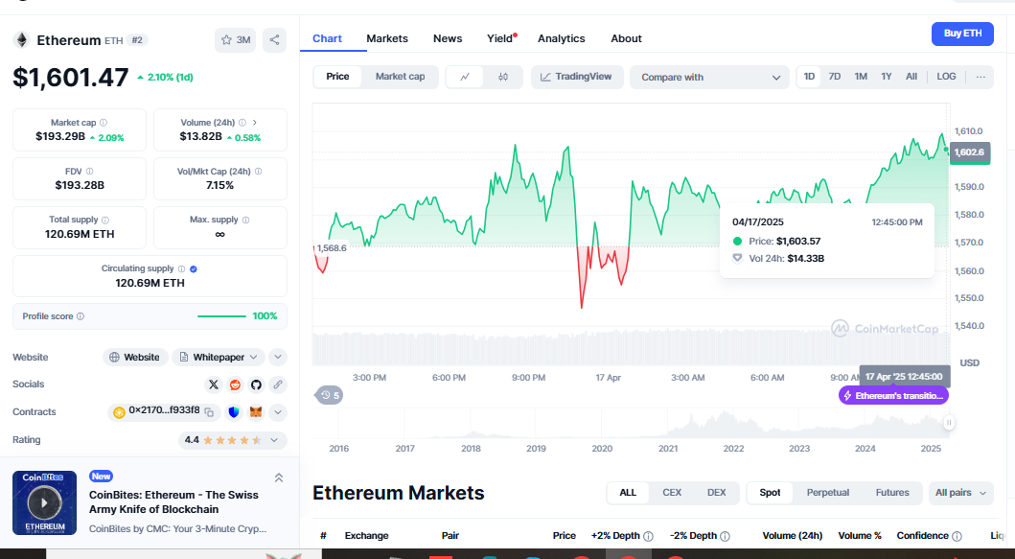Image resolution: width=1015 pixels, height=559 pixels.
Task: Filter markets by CEX
Action: coord(672,493)
